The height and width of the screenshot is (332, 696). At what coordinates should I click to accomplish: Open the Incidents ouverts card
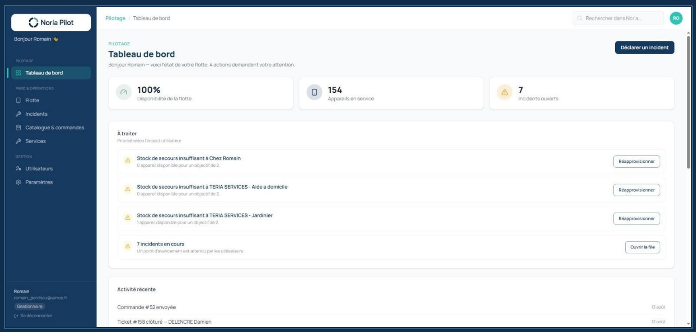click(582, 94)
